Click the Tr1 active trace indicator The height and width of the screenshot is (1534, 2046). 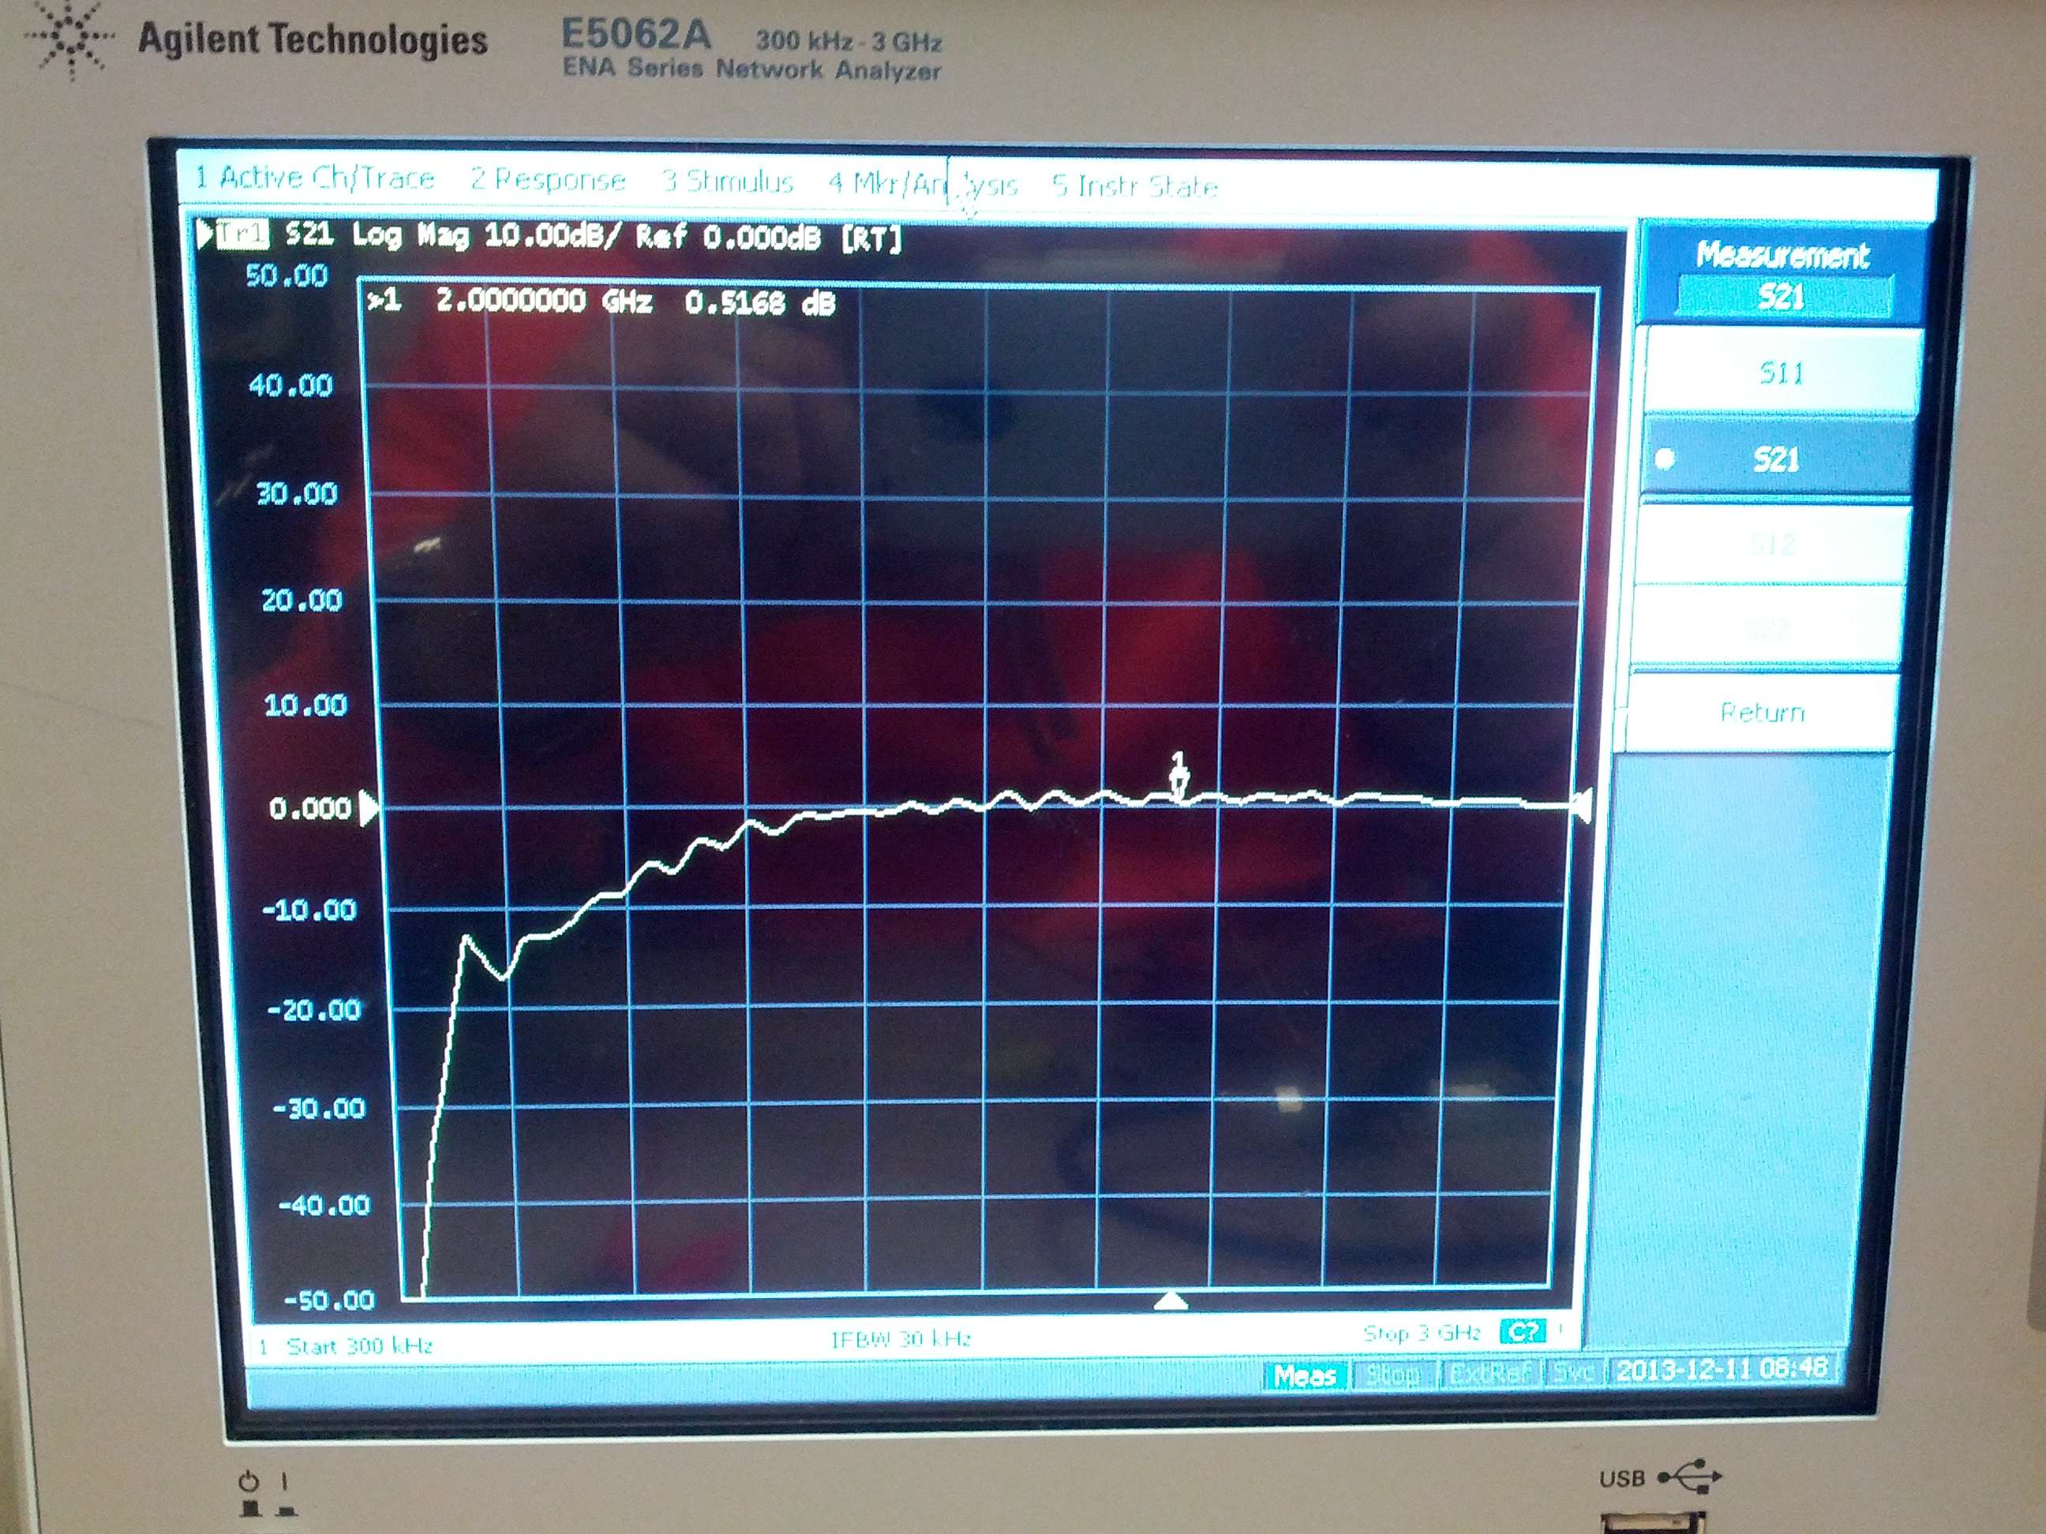tap(242, 234)
